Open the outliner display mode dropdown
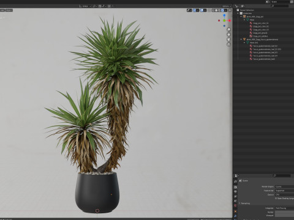This screenshot has width=294, height=220. tap(243, 6)
